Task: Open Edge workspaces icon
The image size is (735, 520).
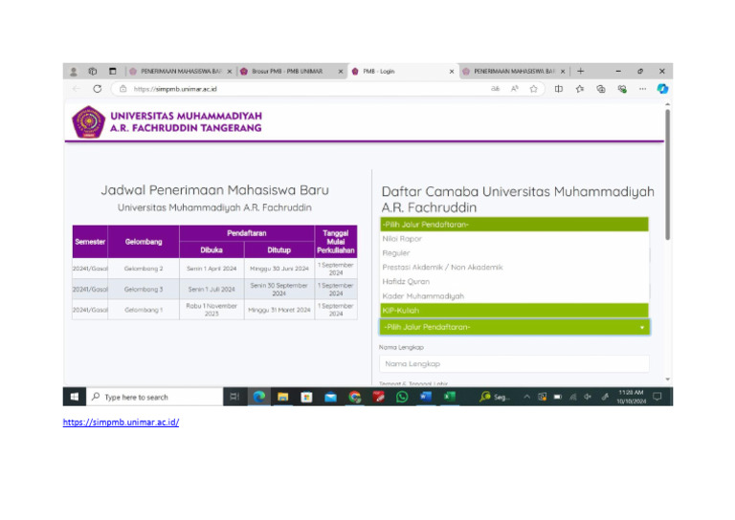Action: (93, 71)
